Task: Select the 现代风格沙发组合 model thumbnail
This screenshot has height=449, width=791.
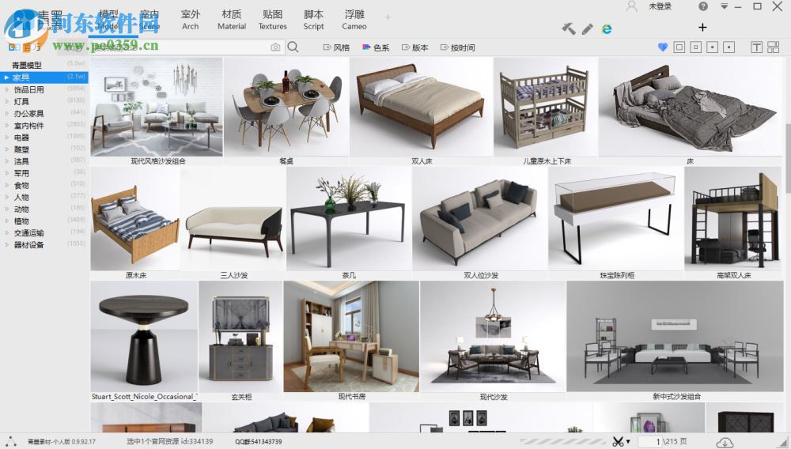Action: 157,107
